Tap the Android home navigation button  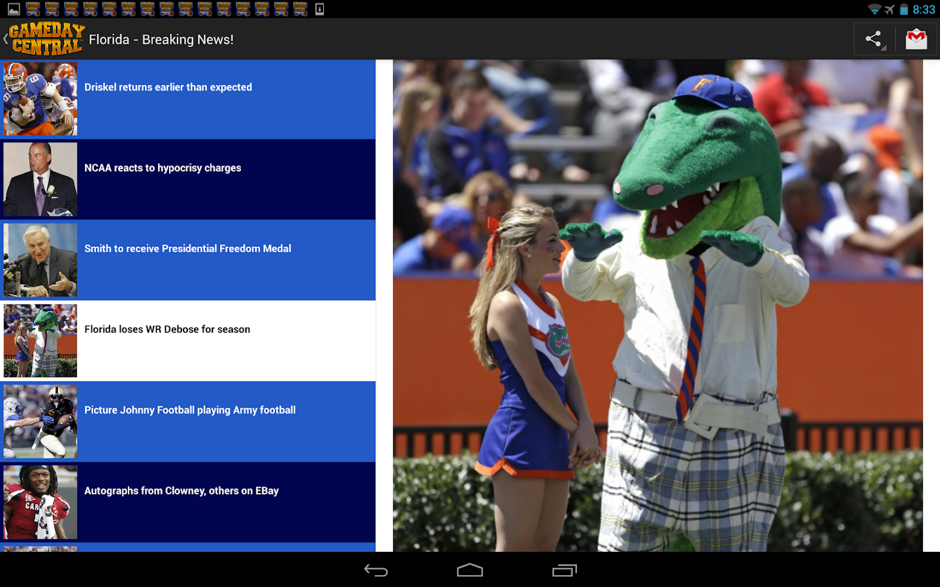(x=470, y=570)
